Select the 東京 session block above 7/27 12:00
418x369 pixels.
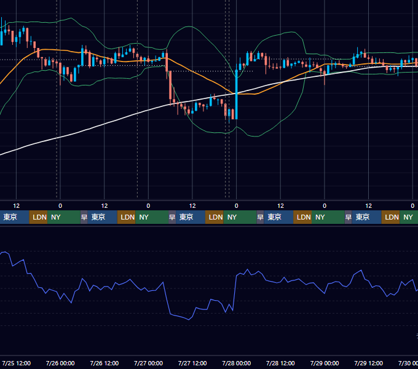191,217
